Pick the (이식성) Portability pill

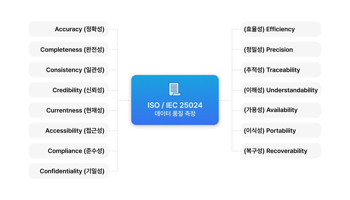point(281,130)
